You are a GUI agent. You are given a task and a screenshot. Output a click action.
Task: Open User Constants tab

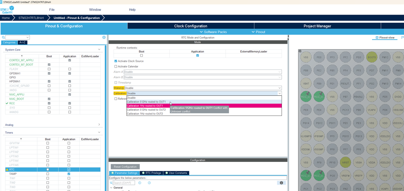click(x=176, y=173)
